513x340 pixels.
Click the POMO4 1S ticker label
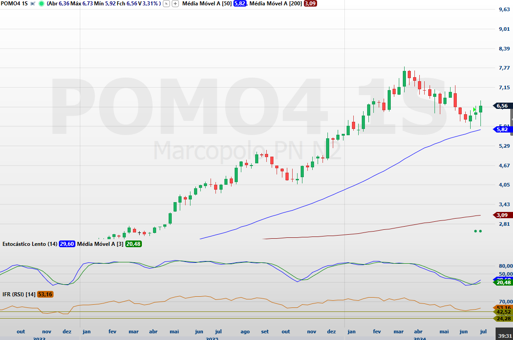14,4
